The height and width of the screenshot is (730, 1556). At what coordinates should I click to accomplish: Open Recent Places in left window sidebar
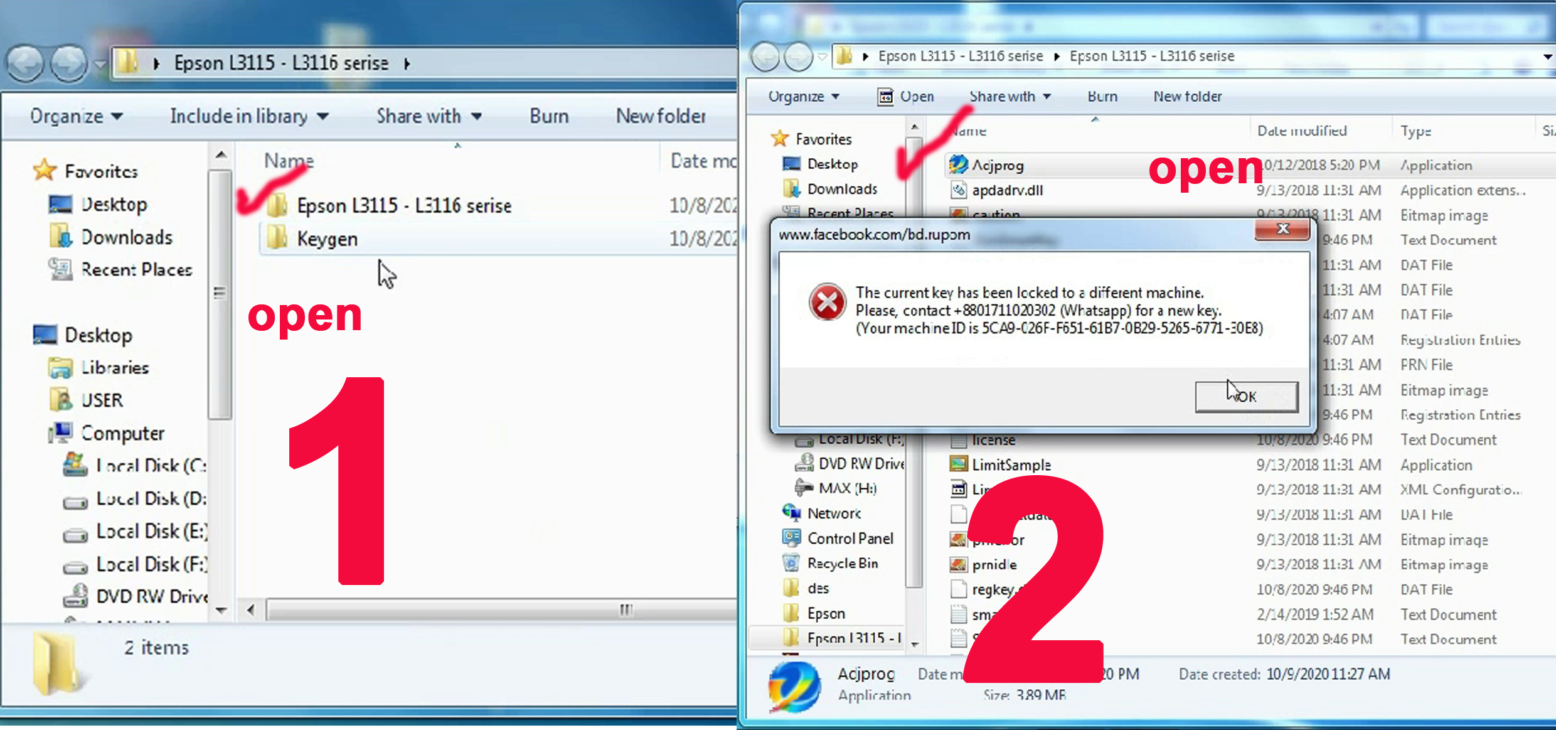[x=120, y=270]
